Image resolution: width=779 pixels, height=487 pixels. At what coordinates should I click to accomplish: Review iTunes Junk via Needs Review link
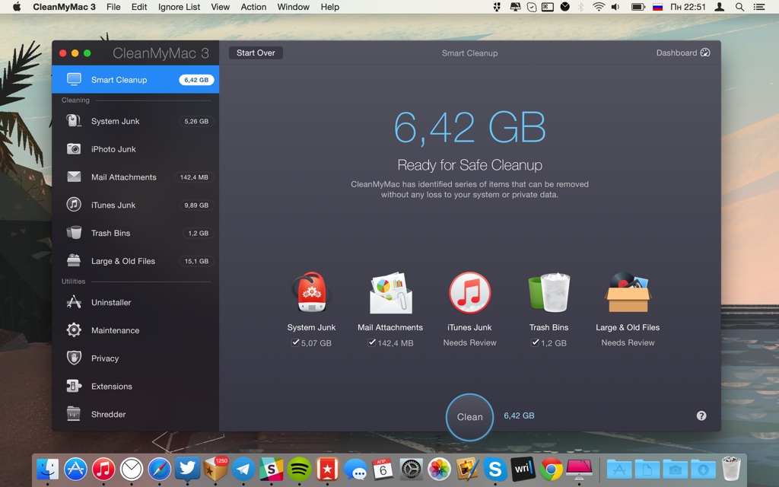[x=469, y=342]
